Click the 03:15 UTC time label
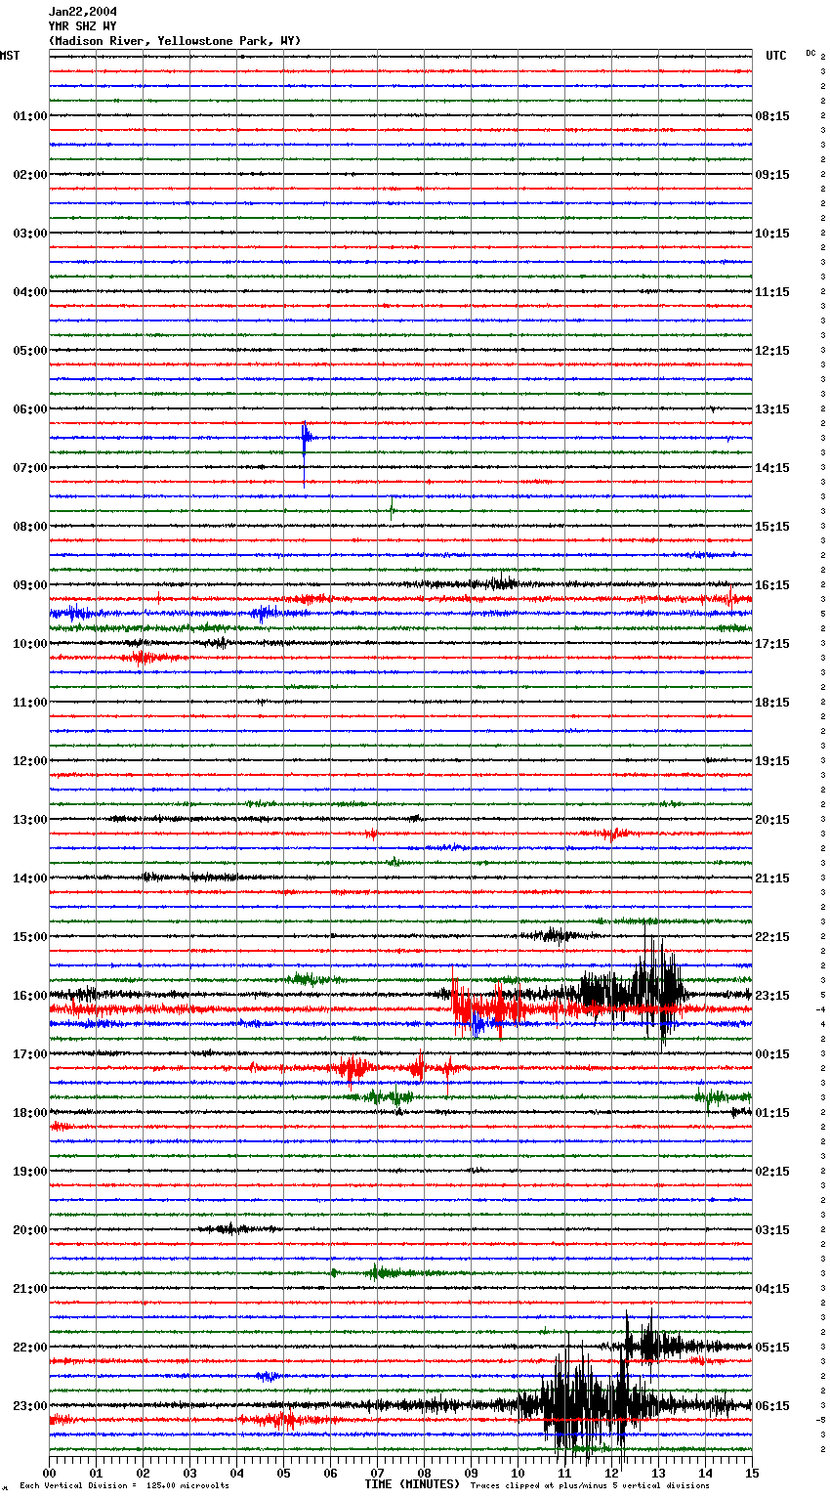The width and height of the screenshot is (830, 1499). click(x=772, y=1230)
